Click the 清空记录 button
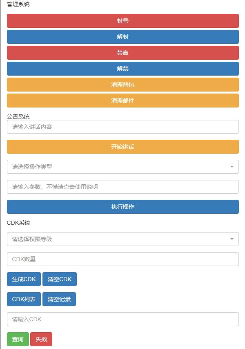The width and height of the screenshot is (245, 349). (59, 299)
